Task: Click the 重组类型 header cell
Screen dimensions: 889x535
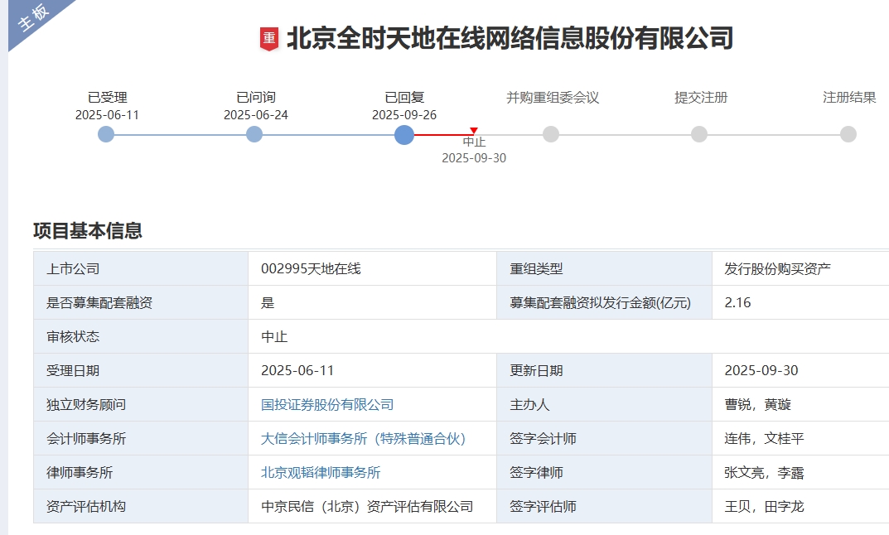Action: pyautogui.click(x=604, y=268)
